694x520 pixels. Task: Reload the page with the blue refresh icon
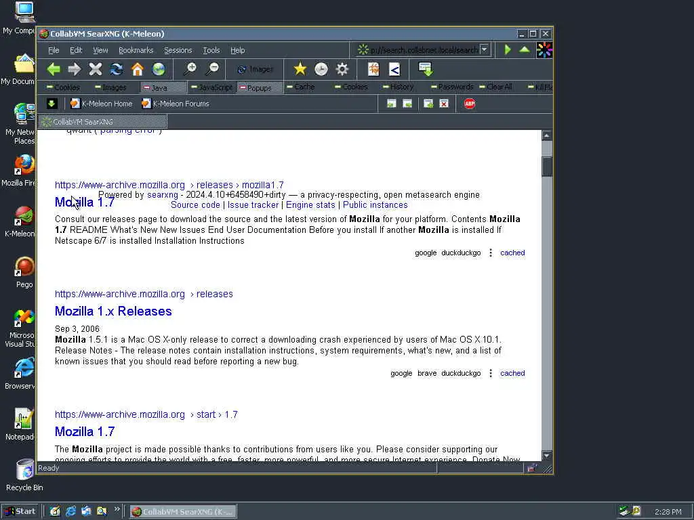[117, 69]
